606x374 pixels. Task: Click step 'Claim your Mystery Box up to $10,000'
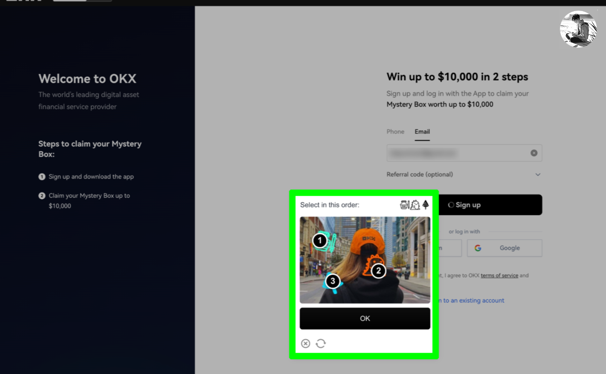coord(89,200)
